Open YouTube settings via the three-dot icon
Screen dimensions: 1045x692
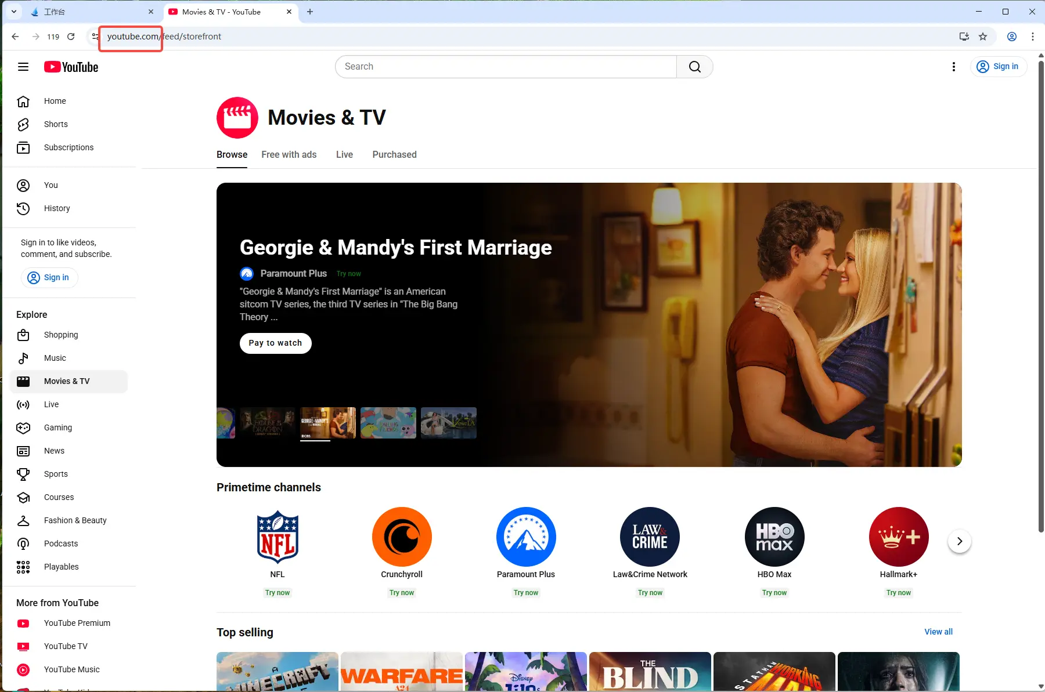pos(954,67)
